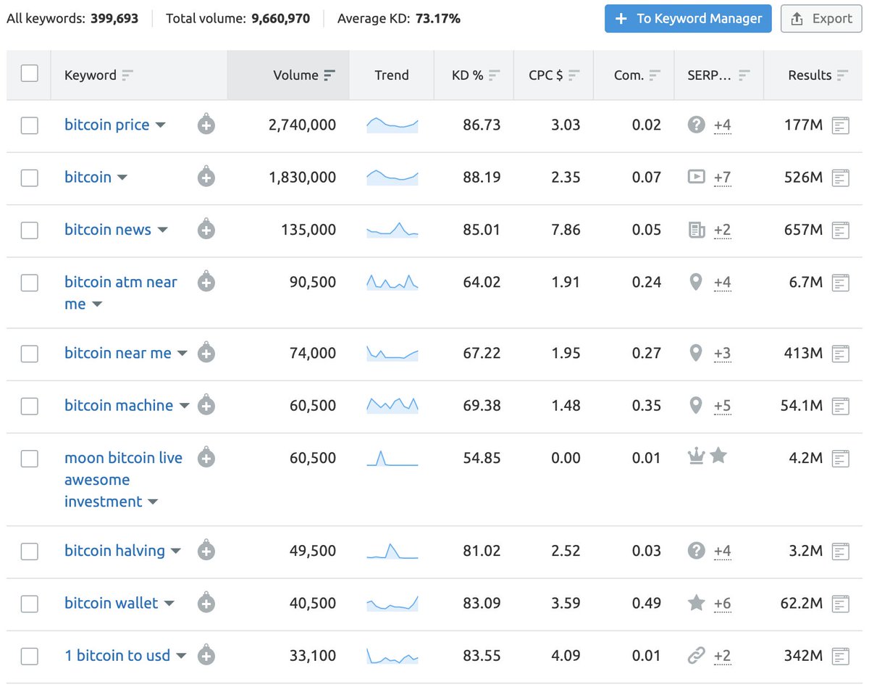Click the news SERP feature icon for bitcoin news
Viewport: 869px width, 687px height.
point(696,230)
